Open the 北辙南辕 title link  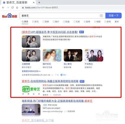[26, 64]
